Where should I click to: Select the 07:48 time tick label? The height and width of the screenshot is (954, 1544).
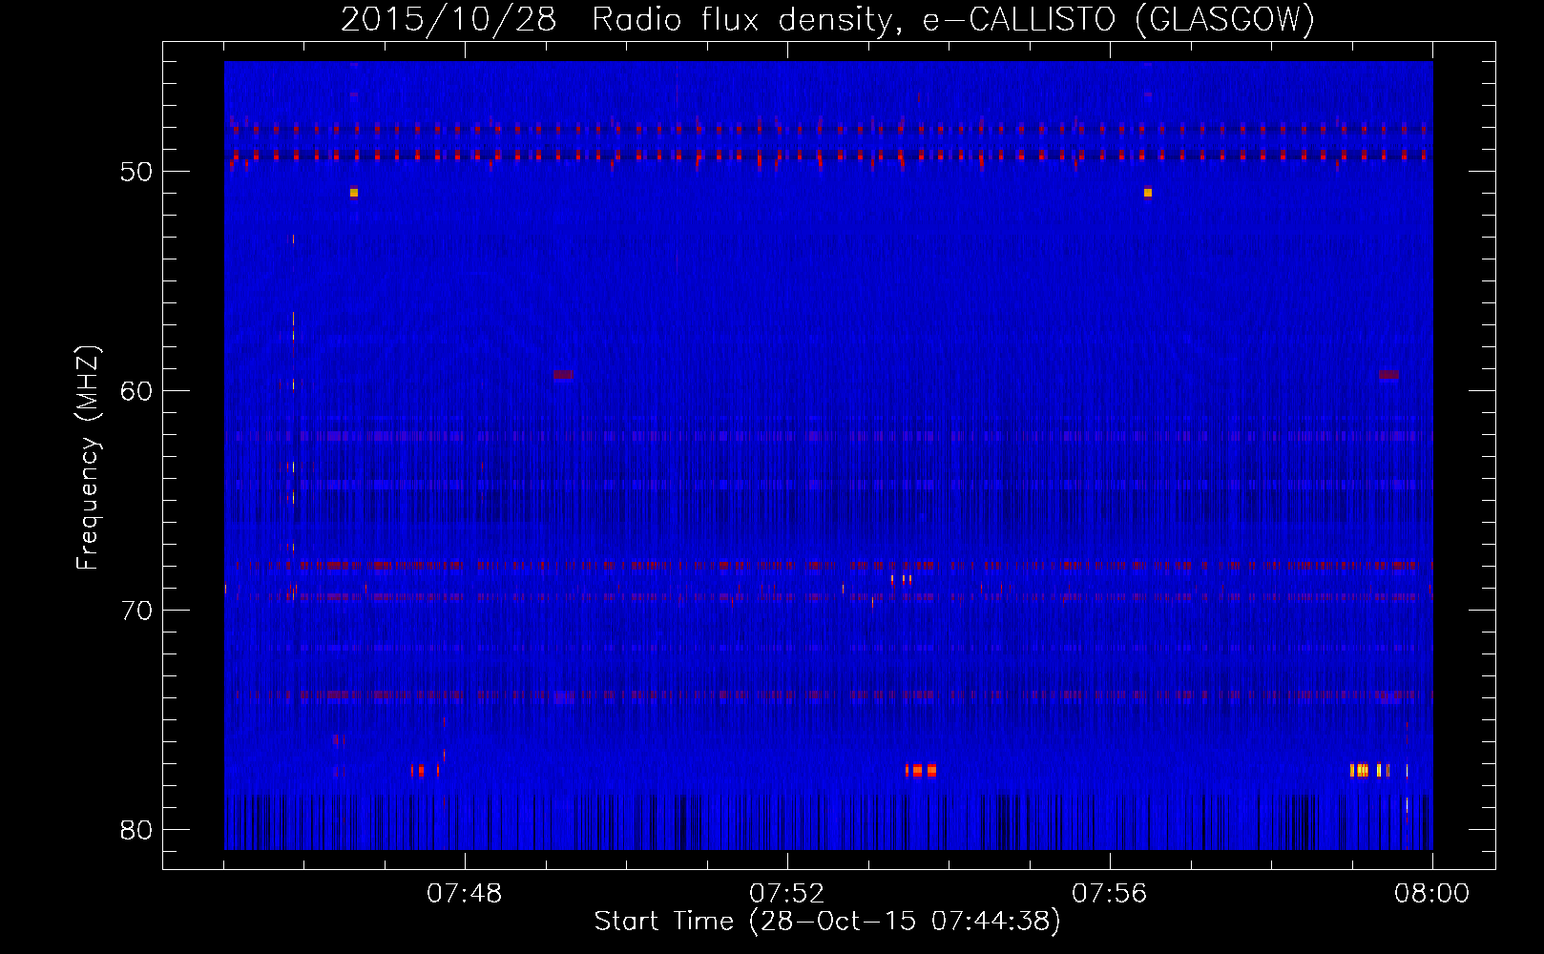(x=465, y=894)
